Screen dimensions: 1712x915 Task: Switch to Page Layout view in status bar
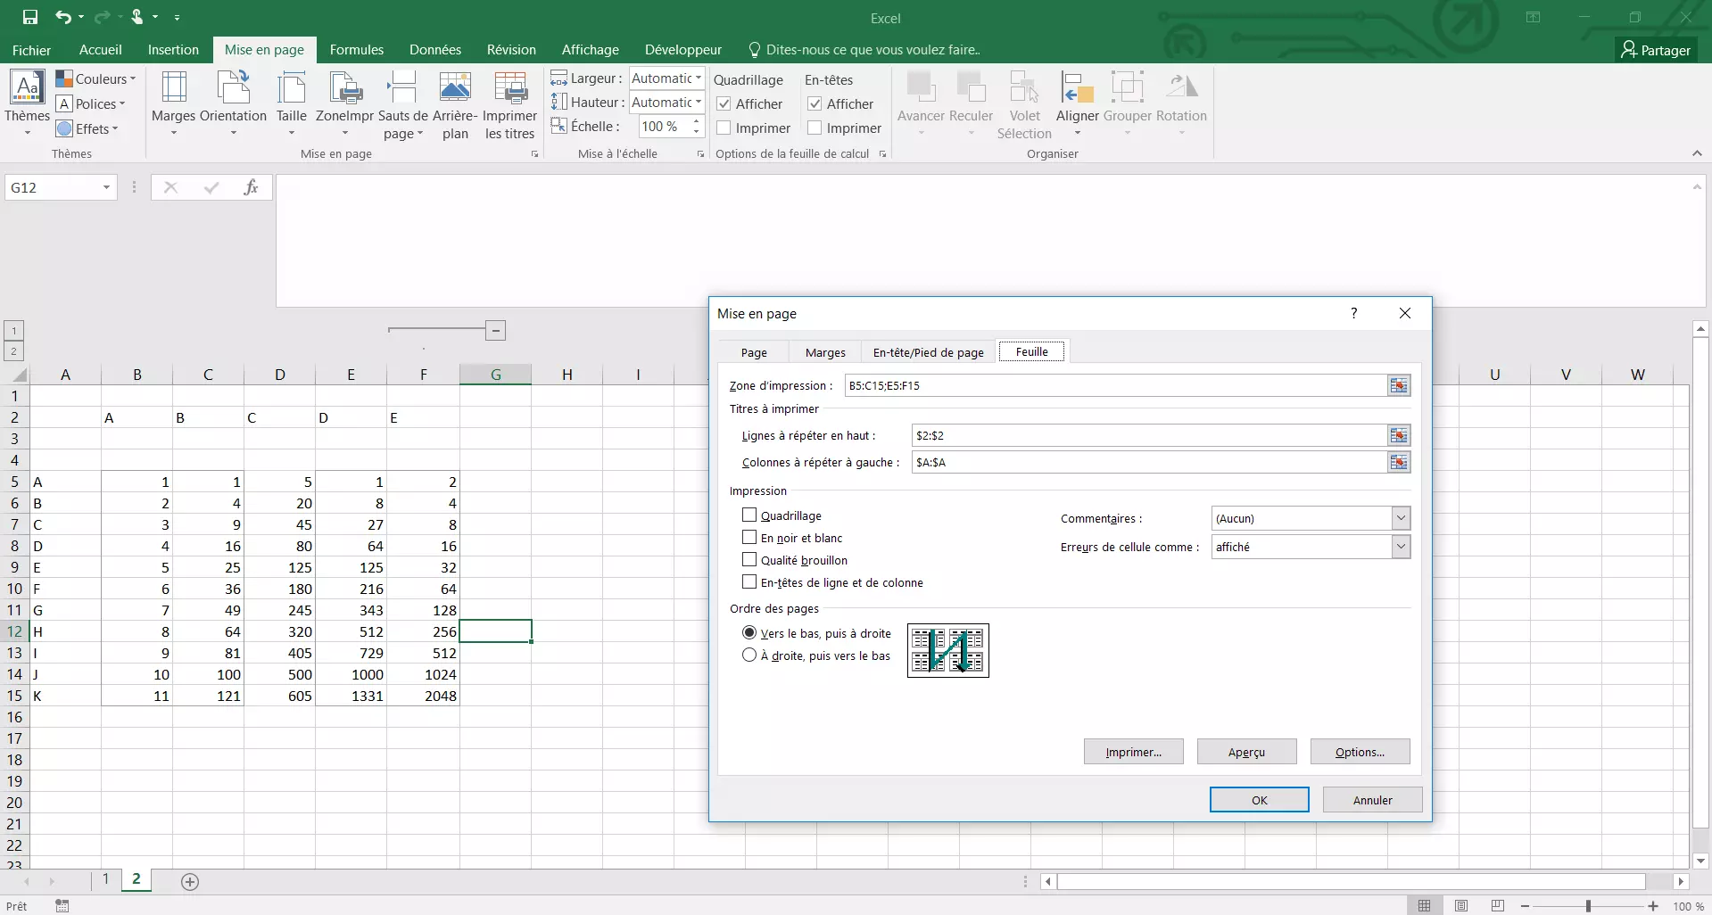coord(1460,905)
